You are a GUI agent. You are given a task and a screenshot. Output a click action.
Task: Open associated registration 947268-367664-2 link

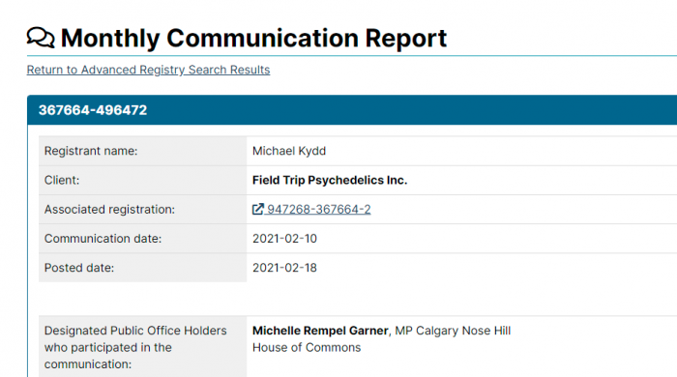318,209
